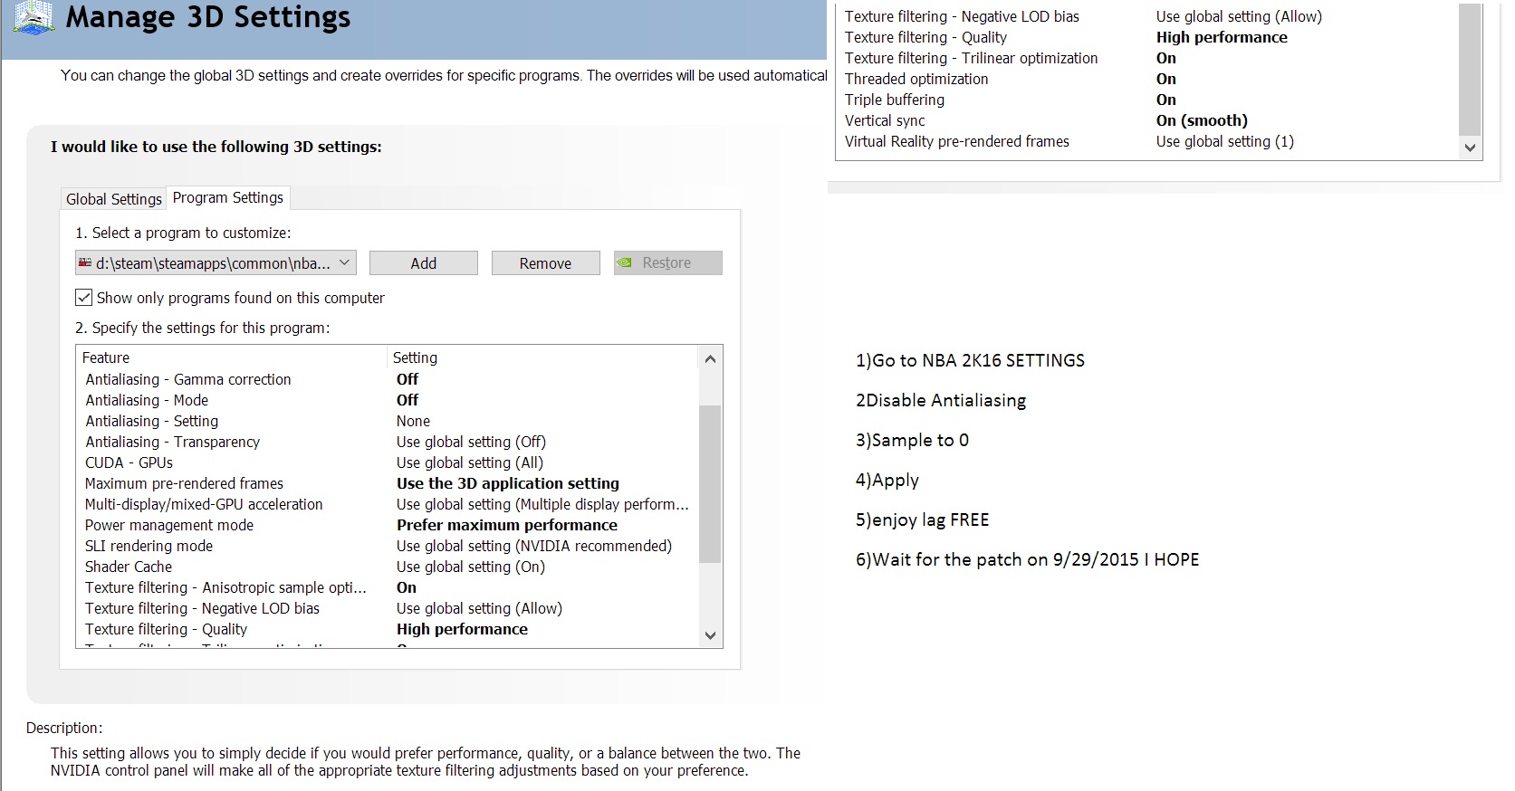
Task: Select the Program Settings tab
Action: click(228, 197)
